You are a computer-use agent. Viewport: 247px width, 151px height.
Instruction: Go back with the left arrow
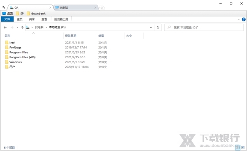click(x=5, y=27)
